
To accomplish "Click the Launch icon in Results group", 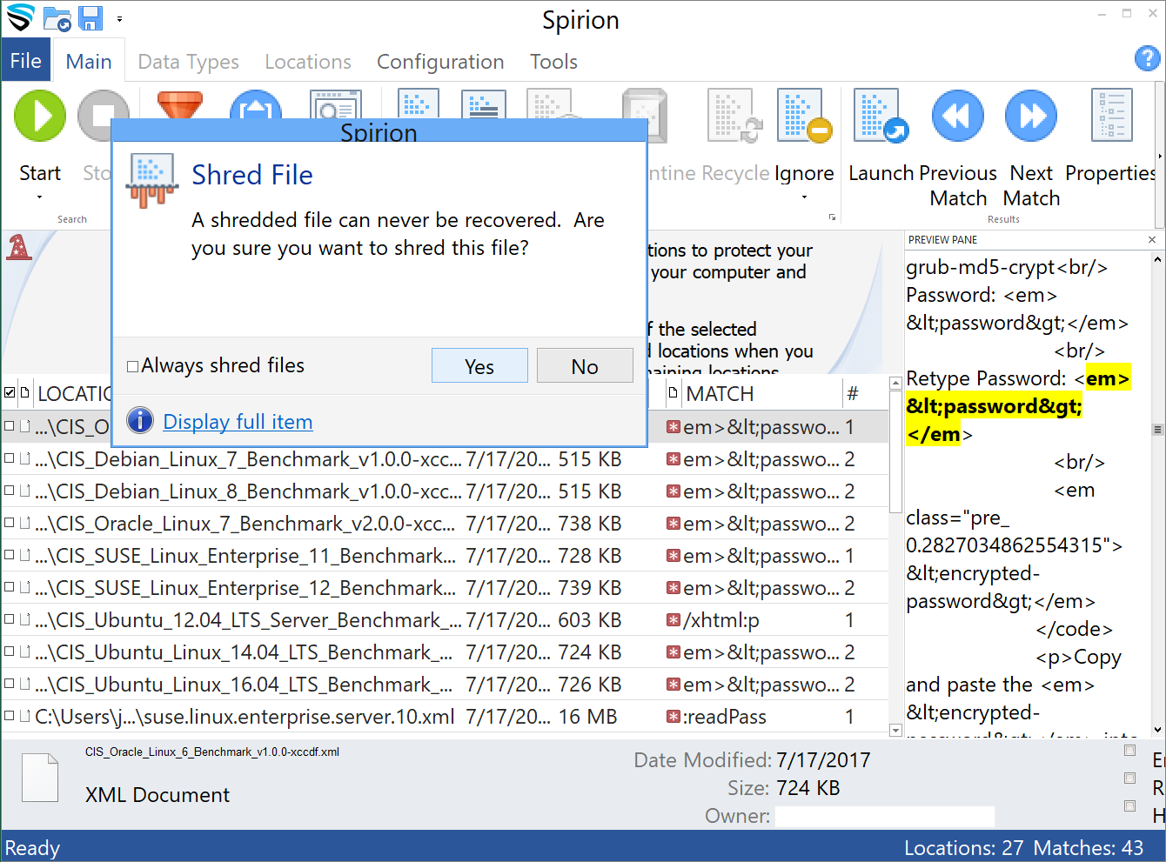I will pos(881,116).
